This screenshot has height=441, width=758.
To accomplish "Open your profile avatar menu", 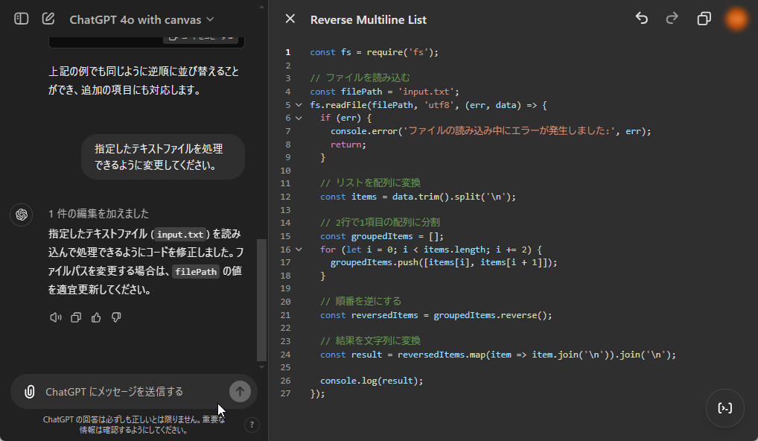I will point(736,19).
